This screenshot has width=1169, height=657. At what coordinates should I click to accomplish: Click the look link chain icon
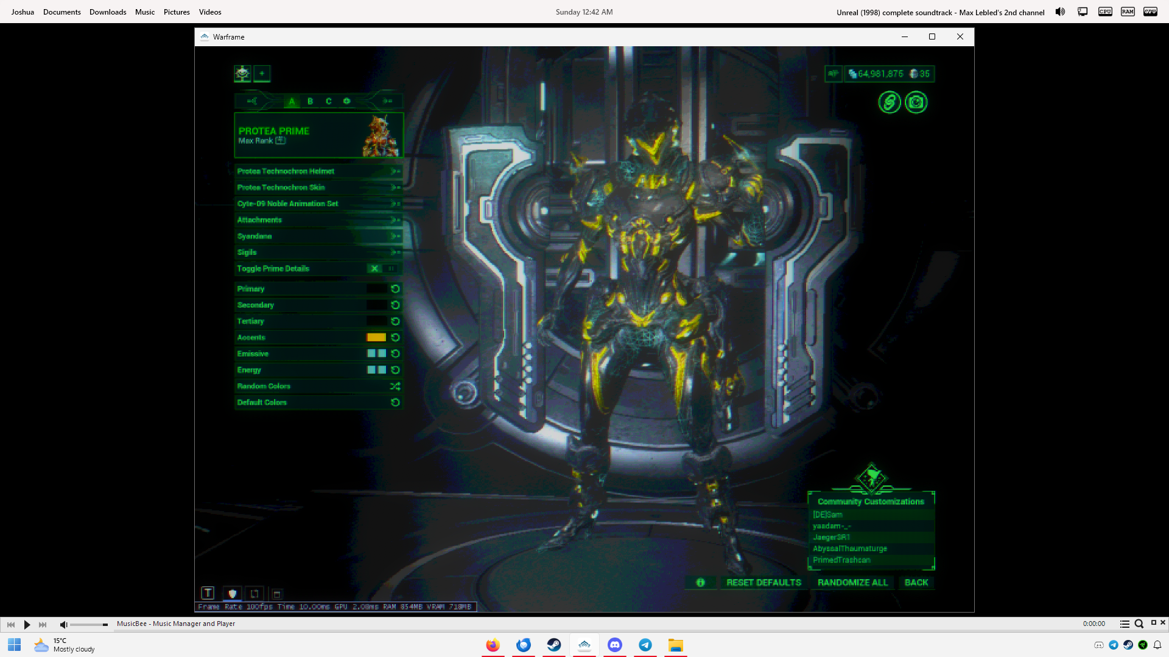pyautogui.click(x=890, y=102)
